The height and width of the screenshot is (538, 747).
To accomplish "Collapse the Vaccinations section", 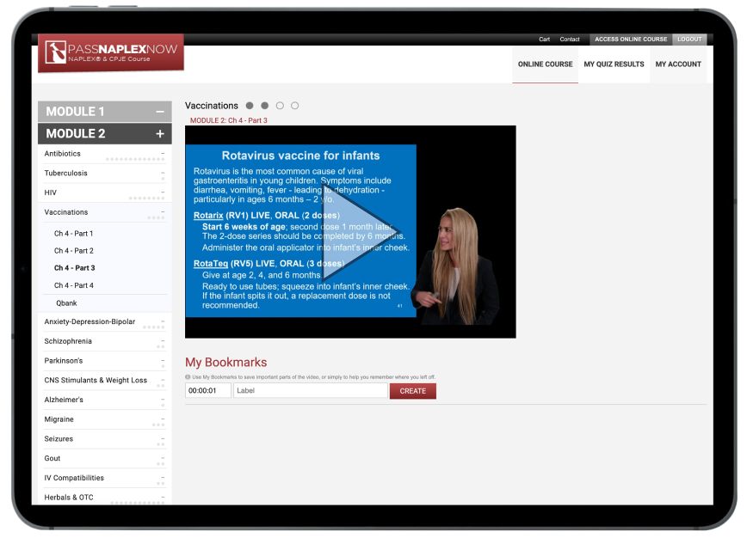I will click(x=162, y=211).
